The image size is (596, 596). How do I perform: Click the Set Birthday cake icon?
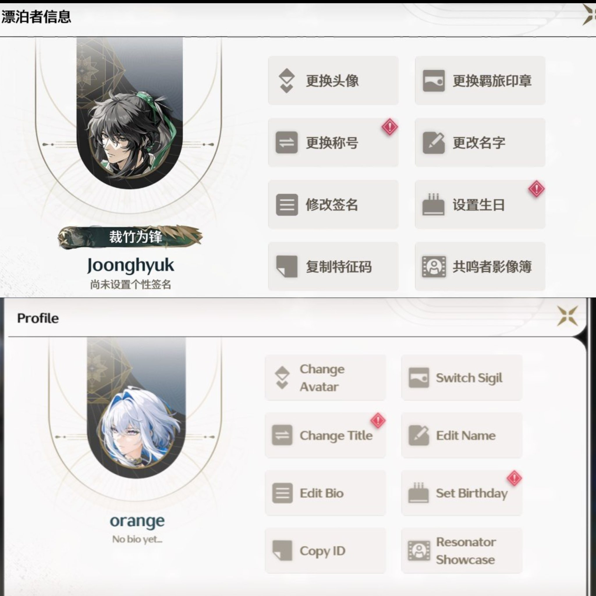[x=418, y=493]
